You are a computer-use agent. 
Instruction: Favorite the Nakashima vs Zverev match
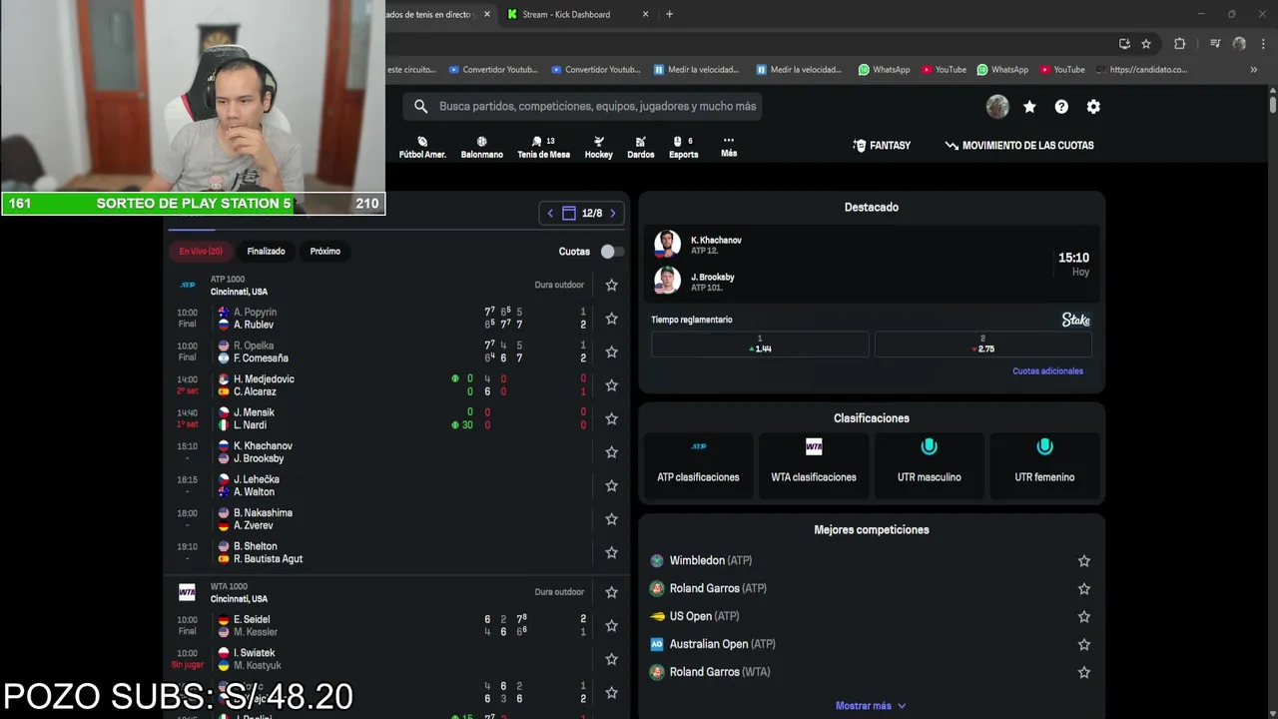coord(611,519)
